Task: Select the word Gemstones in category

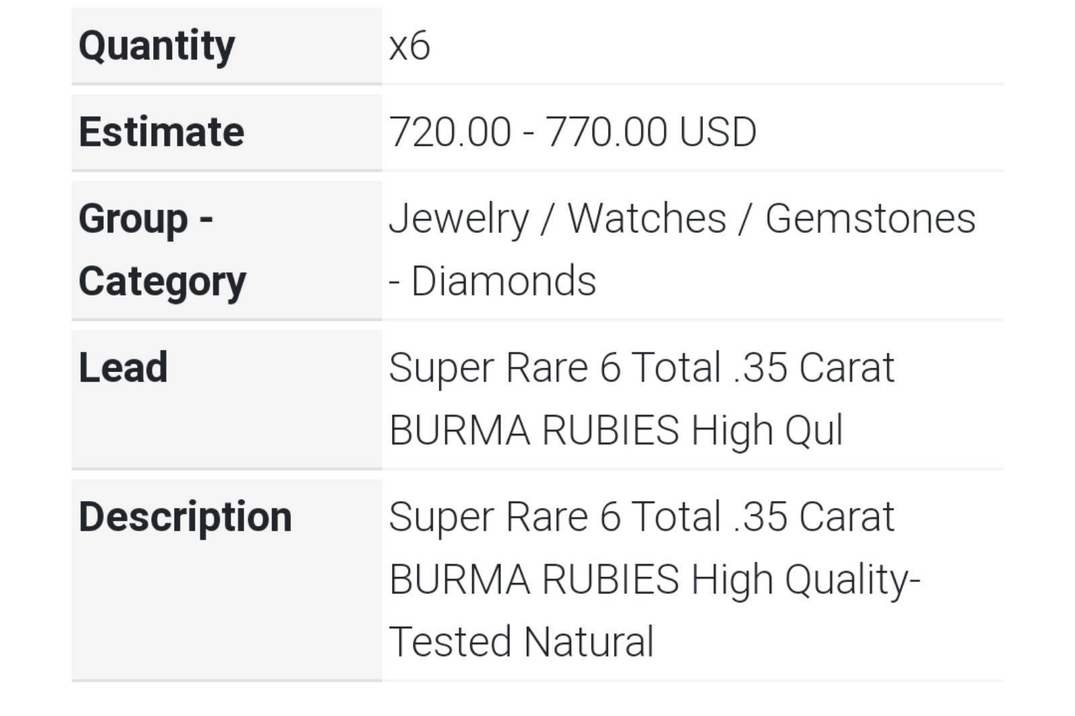Action: click(870, 219)
